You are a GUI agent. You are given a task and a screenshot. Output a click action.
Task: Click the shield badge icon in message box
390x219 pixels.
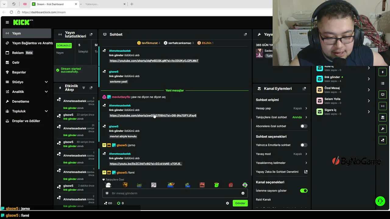[107, 193]
